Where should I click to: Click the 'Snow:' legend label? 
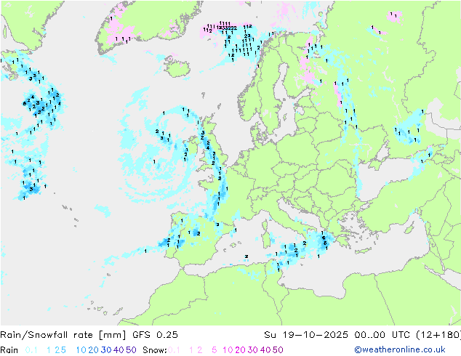(155, 350)
